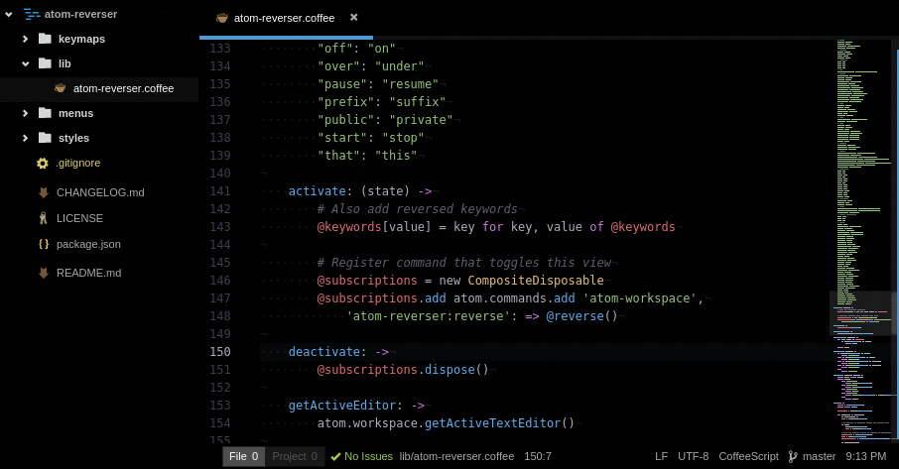899x469 pixels.
Task: Click the package.json braces icon
Action: coord(44,244)
